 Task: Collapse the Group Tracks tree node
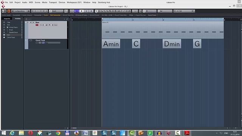pyautogui.click(x=8, y=27)
